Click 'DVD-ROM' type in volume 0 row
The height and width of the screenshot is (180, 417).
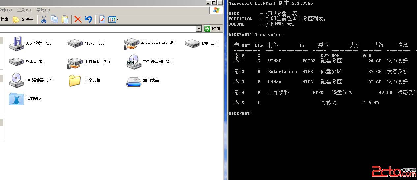click(330, 56)
